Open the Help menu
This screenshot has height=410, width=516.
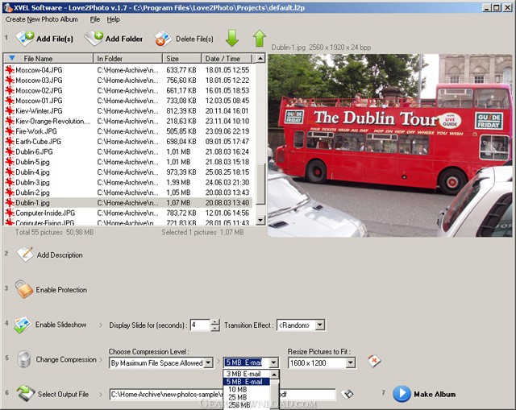pyautogui.click(x=113, y=19)
